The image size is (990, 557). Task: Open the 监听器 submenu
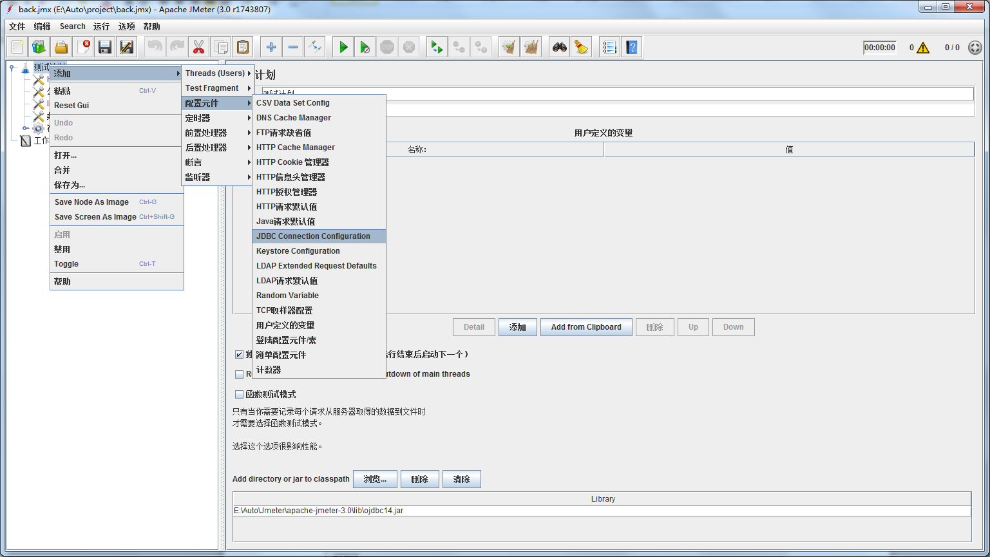(x=218, y=177)
